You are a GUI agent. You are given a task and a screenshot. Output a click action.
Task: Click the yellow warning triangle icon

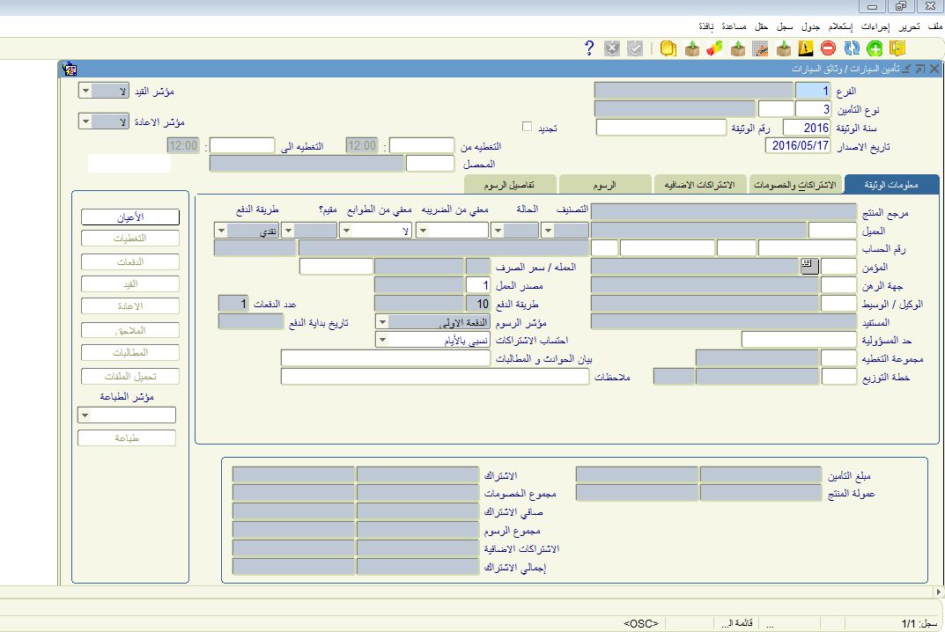805,48
